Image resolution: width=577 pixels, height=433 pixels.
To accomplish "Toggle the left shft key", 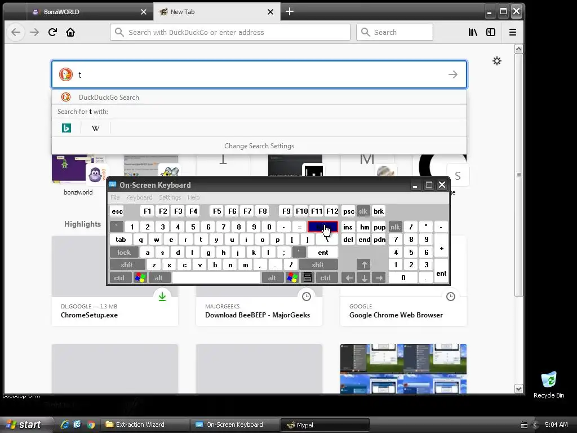I will [x=127, y=265].
